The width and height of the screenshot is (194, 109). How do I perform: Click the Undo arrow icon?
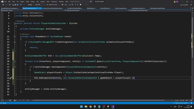[x=21, y=5]
